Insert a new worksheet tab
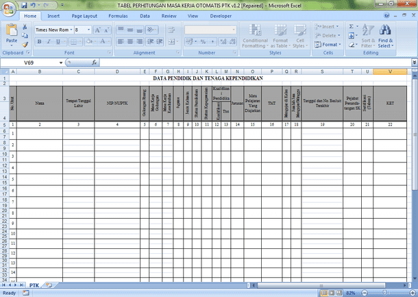This screenshot has height=297, width=418. (x=49, y=285)
